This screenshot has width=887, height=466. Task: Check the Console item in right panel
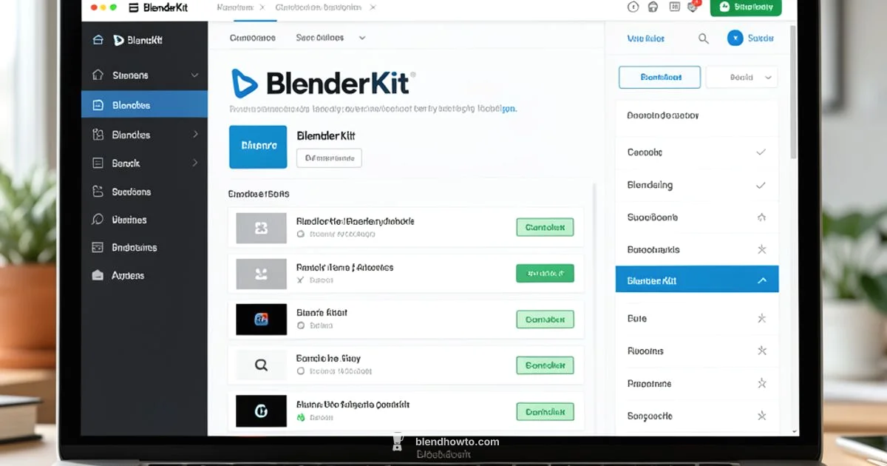point(762,152)
